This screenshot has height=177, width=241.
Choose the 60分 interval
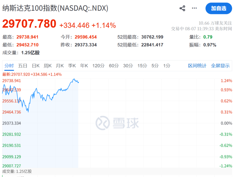[114, 66]
